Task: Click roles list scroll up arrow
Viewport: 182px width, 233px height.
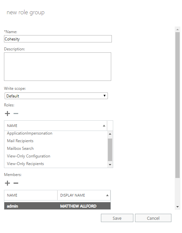Action: (110, 134)
